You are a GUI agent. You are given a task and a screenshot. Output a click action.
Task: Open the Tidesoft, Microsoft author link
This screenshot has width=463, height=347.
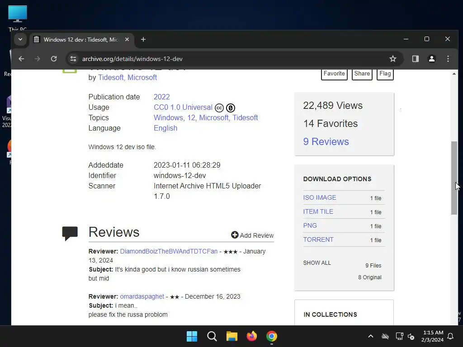tap(127, 77)
